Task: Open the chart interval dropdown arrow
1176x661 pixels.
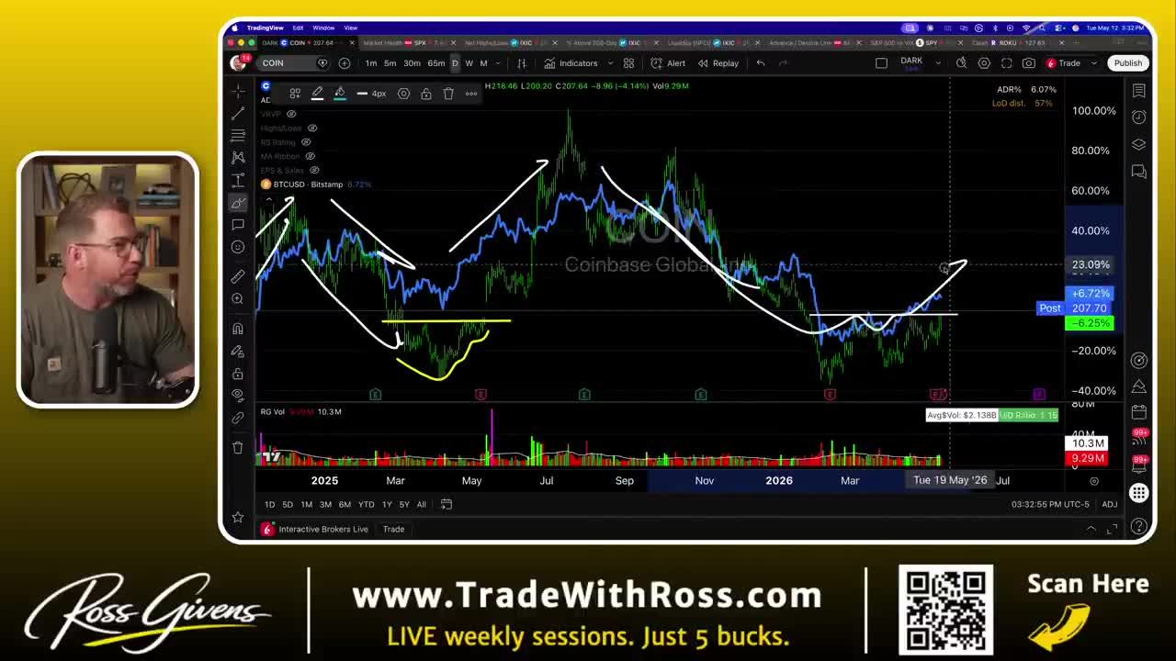Action: [497, 63]
